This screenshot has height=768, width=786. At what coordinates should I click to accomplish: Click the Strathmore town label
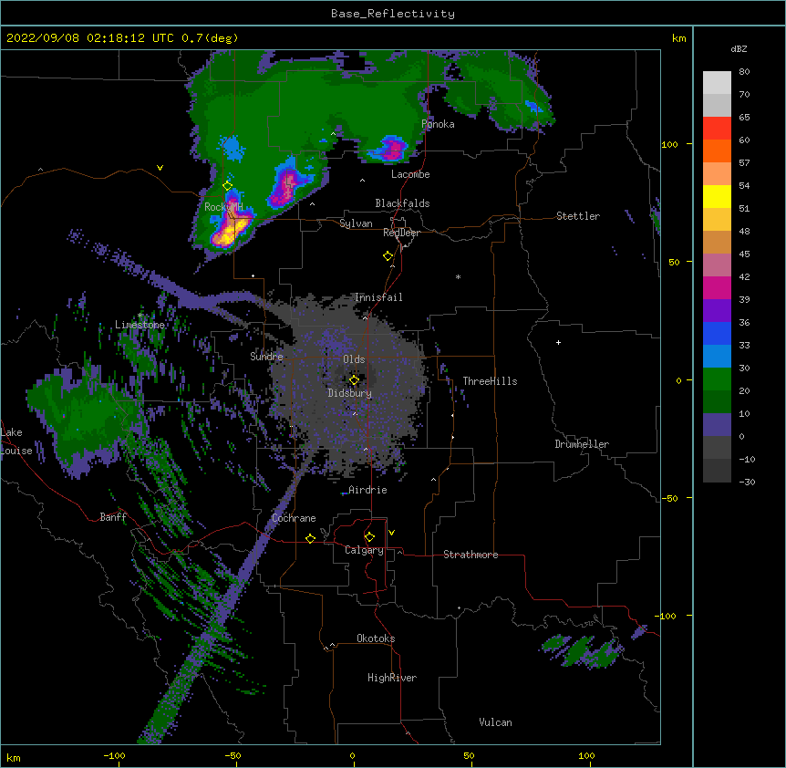(471, 555)
